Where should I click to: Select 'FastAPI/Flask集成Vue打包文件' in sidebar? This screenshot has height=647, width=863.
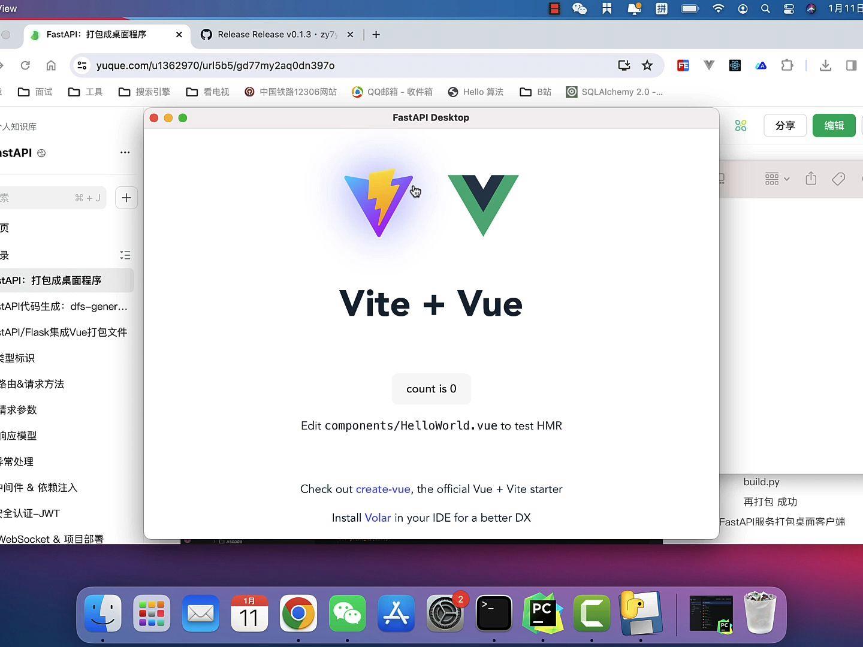click(64, 332)
